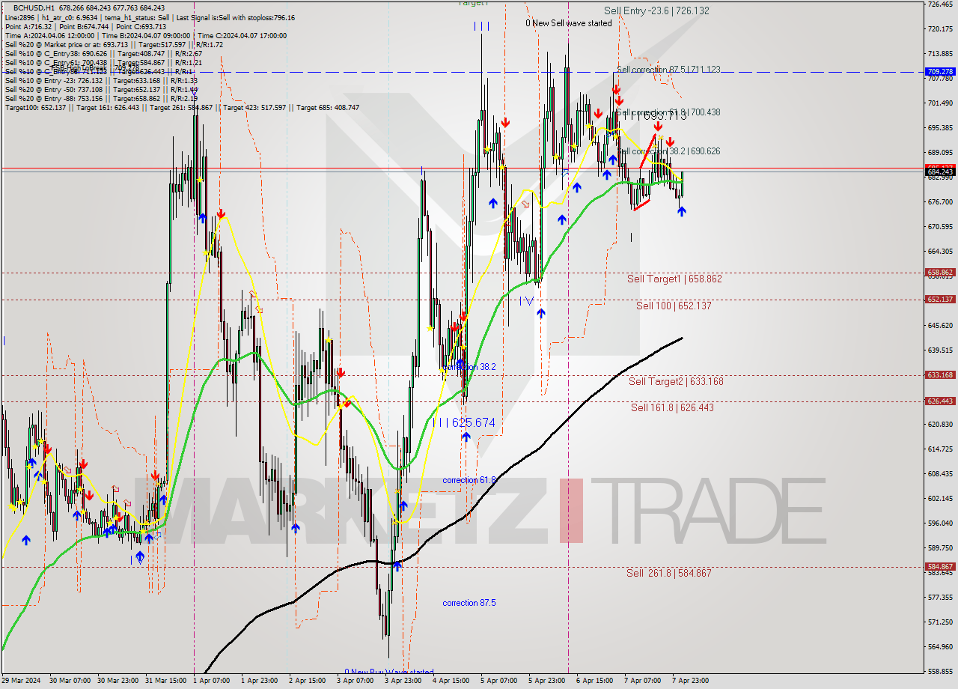The image size is (958, 689).
Task: Click the '1 Apr 07:00' time label
Action: [212, 681]
